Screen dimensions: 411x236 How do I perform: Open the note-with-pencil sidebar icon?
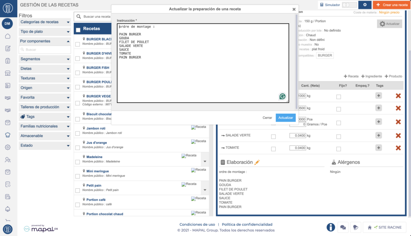pos(8,48)
